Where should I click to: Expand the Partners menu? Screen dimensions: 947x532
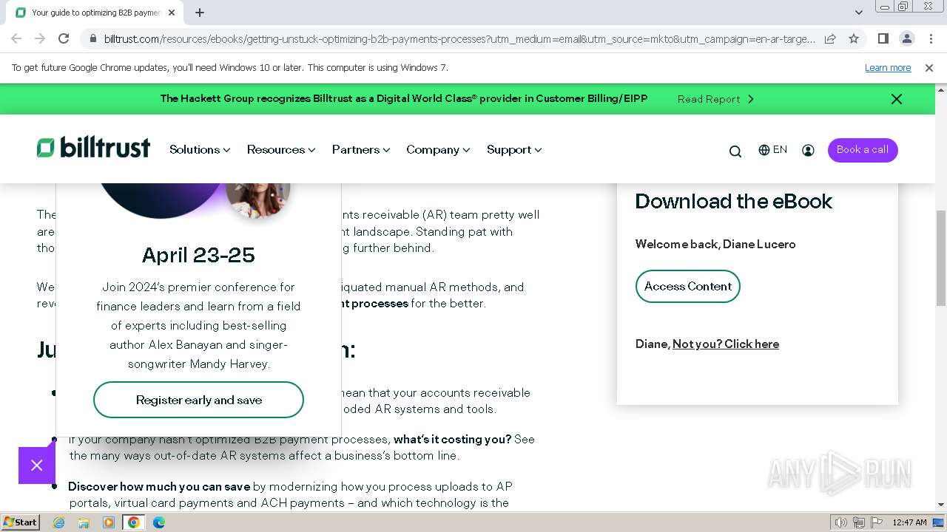(361, 150)
